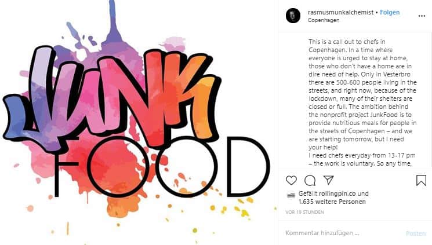Click the caption line "I need chefs everyday"
The image size is (432, 245).
click(x=345, y=156)
